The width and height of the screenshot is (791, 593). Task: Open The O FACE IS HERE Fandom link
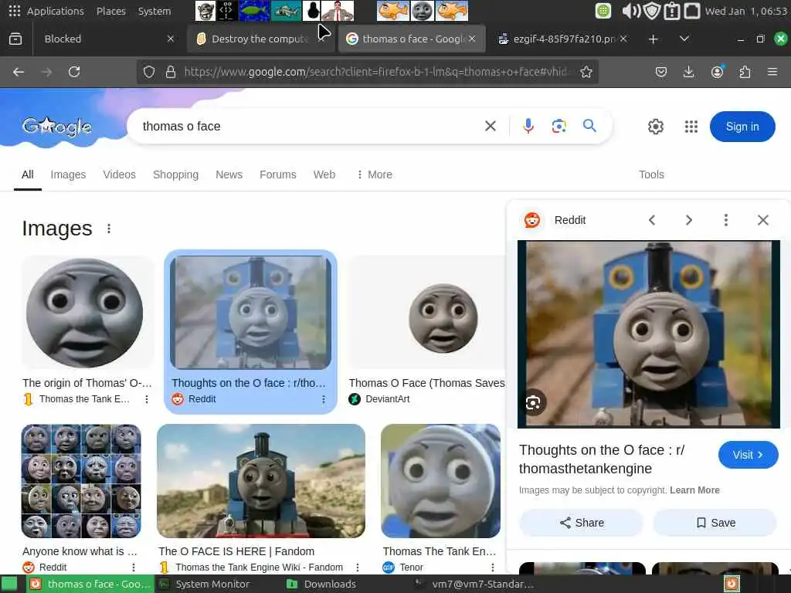(x=236, y=551)
